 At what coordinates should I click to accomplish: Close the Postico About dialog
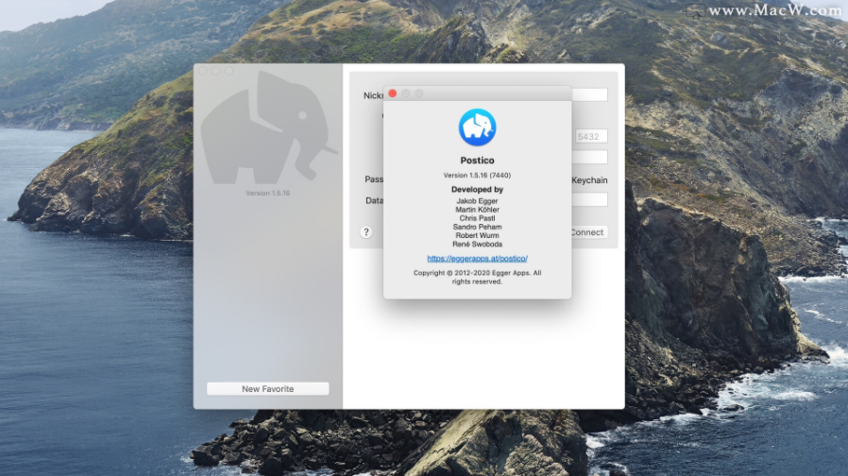[393, 93]
